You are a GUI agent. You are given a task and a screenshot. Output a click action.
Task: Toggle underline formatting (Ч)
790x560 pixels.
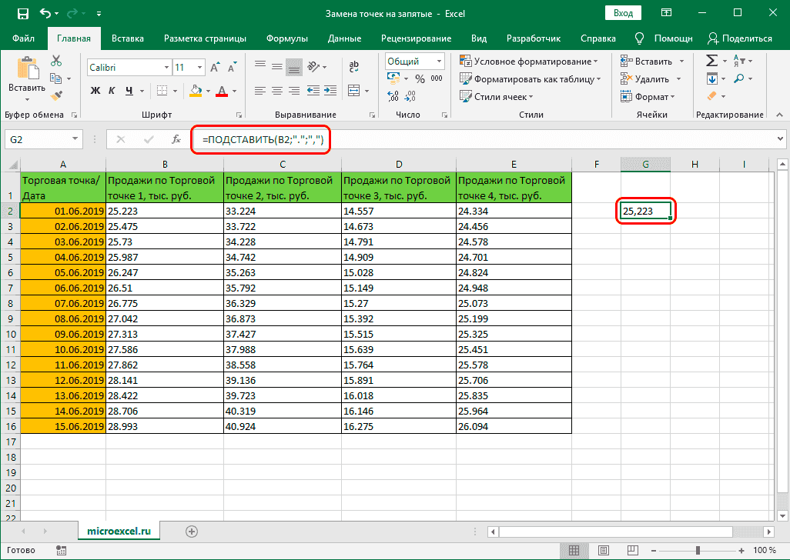point(127,91)
